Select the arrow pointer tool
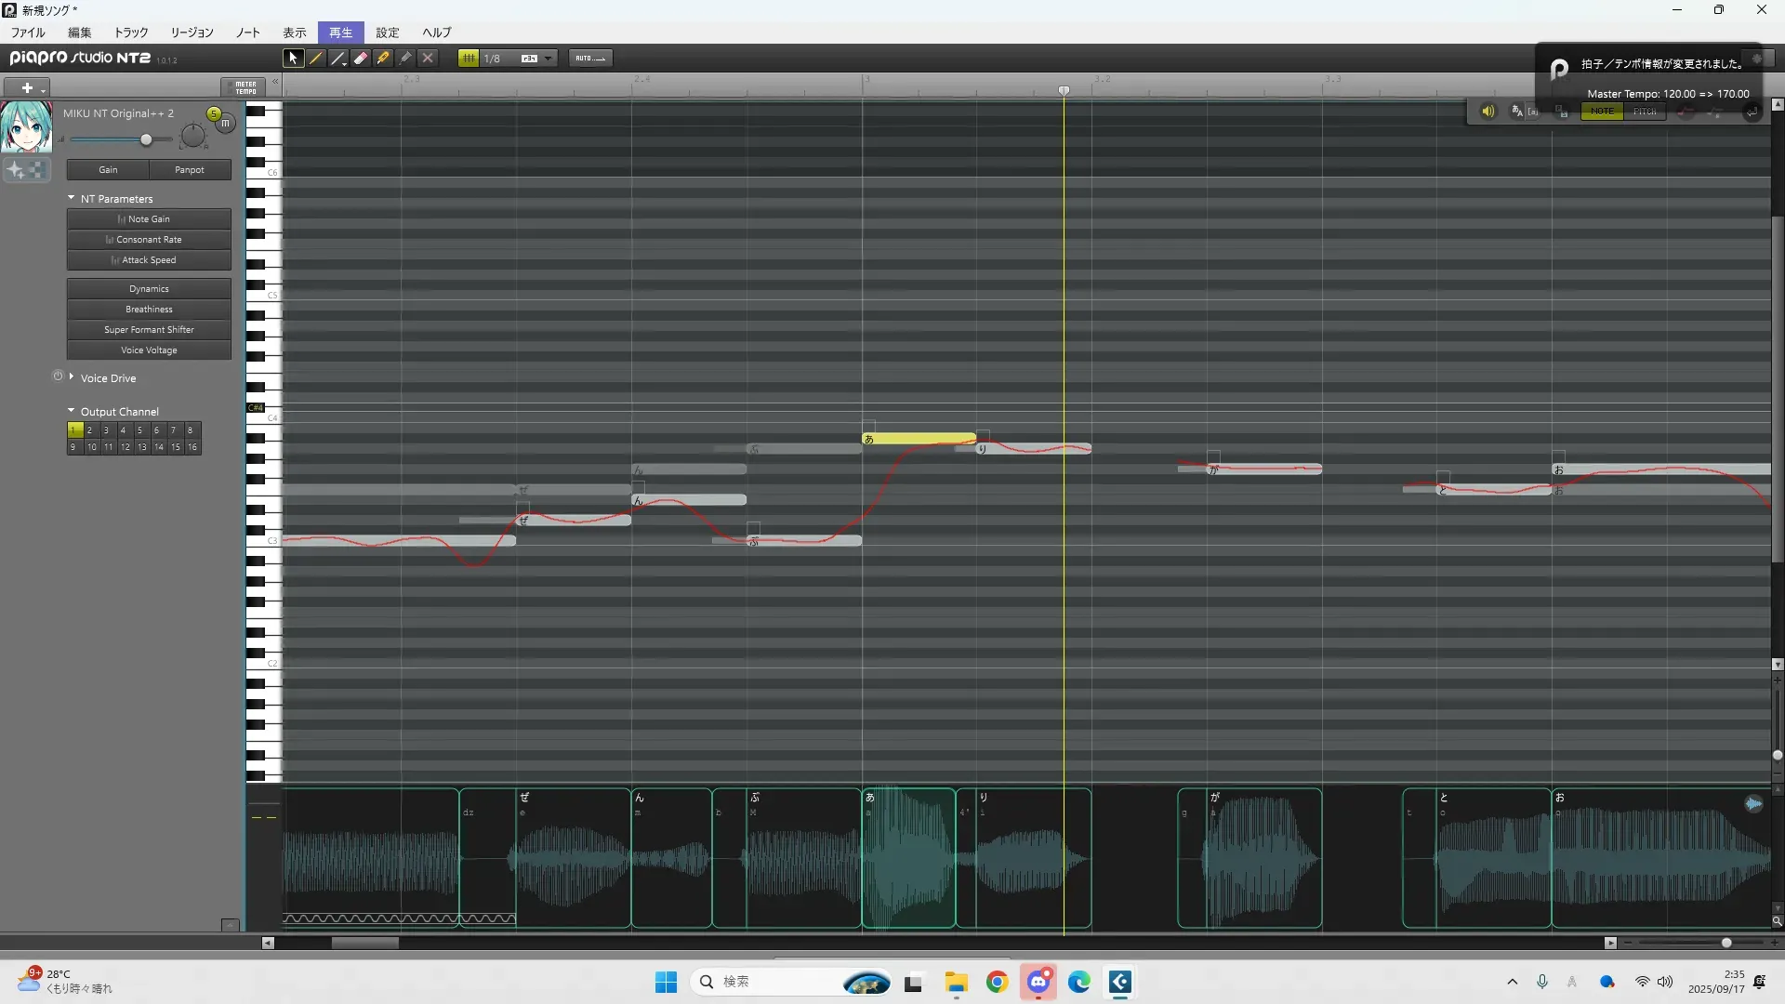 point(293,58)
